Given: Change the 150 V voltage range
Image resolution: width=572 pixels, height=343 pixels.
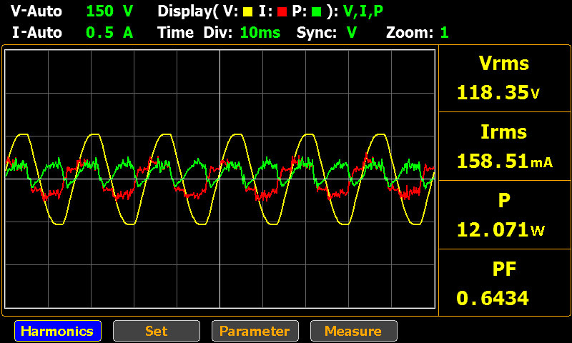Looking at the screenshot, I should pyautogui.click(x=109, y=11).
